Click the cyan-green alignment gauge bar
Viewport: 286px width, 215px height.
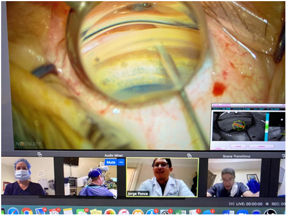click(x=267, y=126)
